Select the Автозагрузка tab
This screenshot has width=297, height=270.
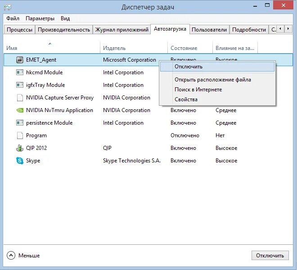tap(170, 29)
